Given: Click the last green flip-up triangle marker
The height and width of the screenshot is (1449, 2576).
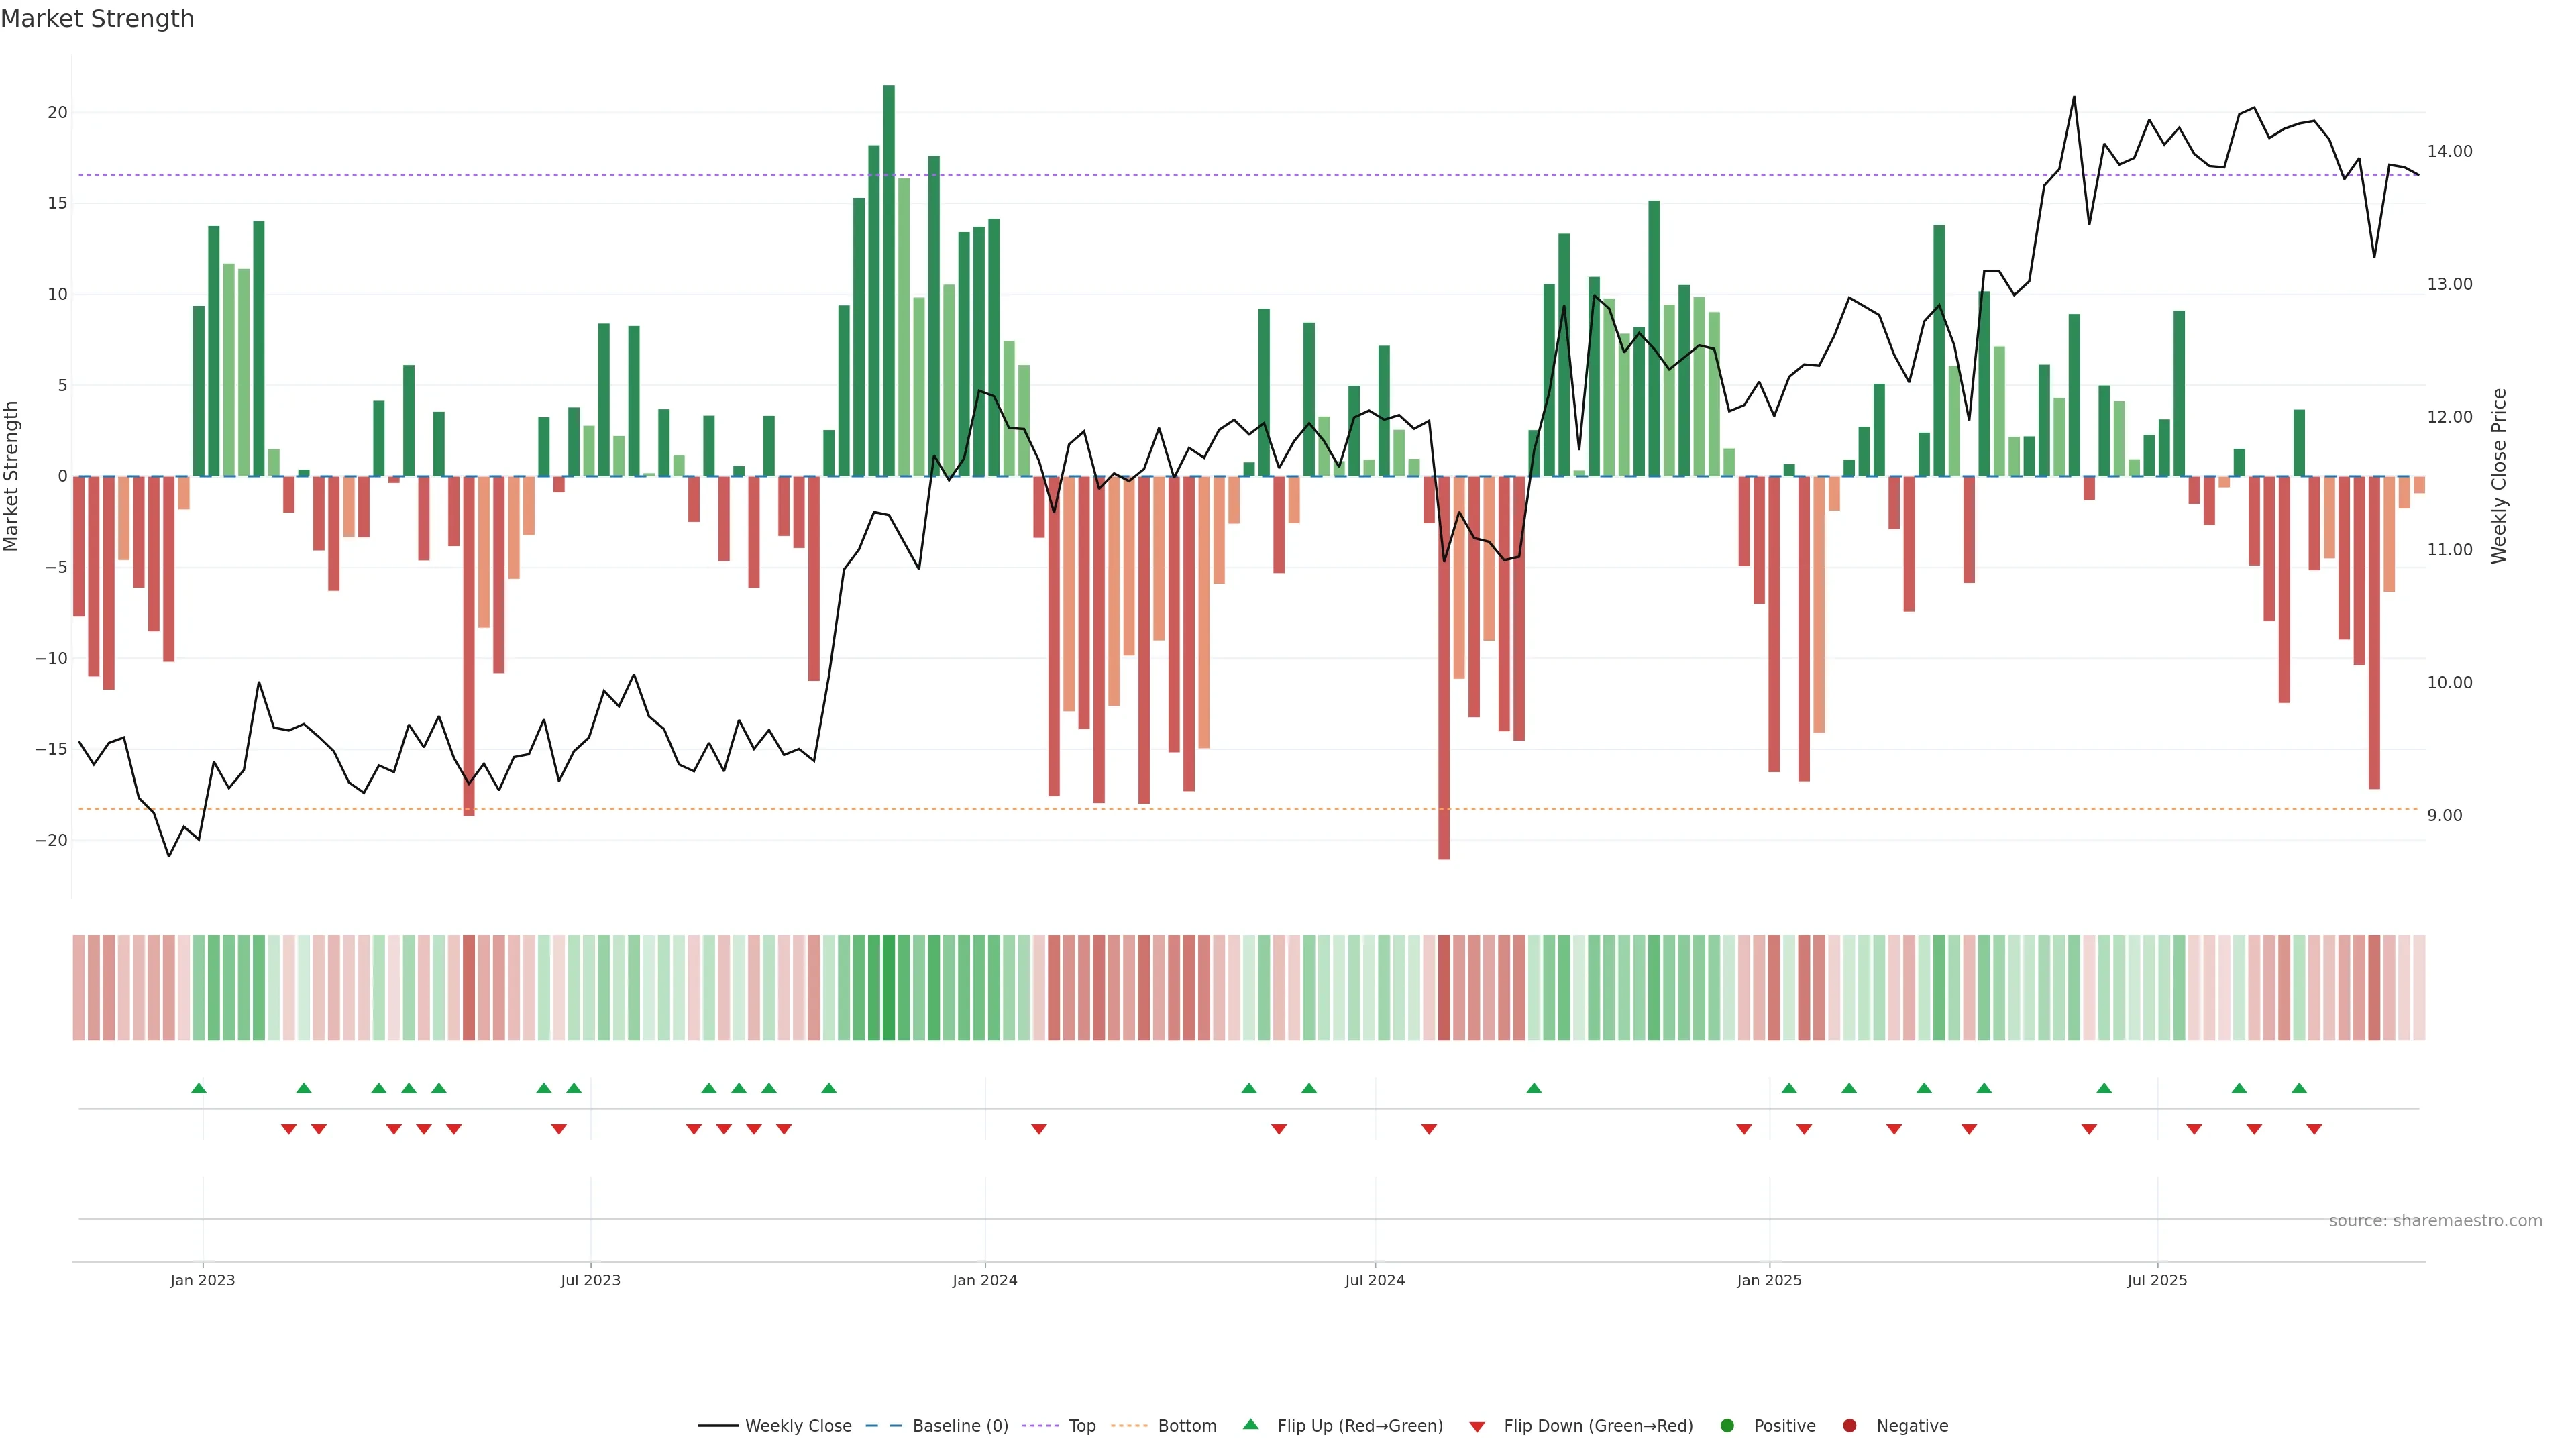Looking at the screenshot, I should coord(2299,1088).
